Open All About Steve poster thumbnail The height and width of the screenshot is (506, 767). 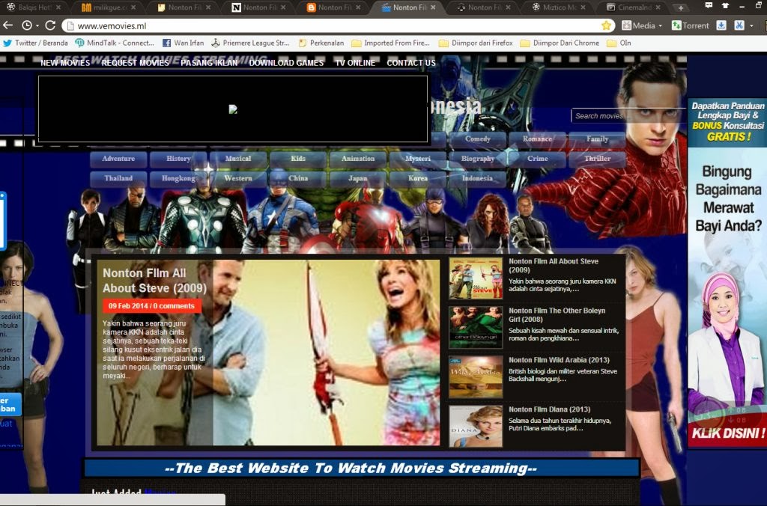476,278
